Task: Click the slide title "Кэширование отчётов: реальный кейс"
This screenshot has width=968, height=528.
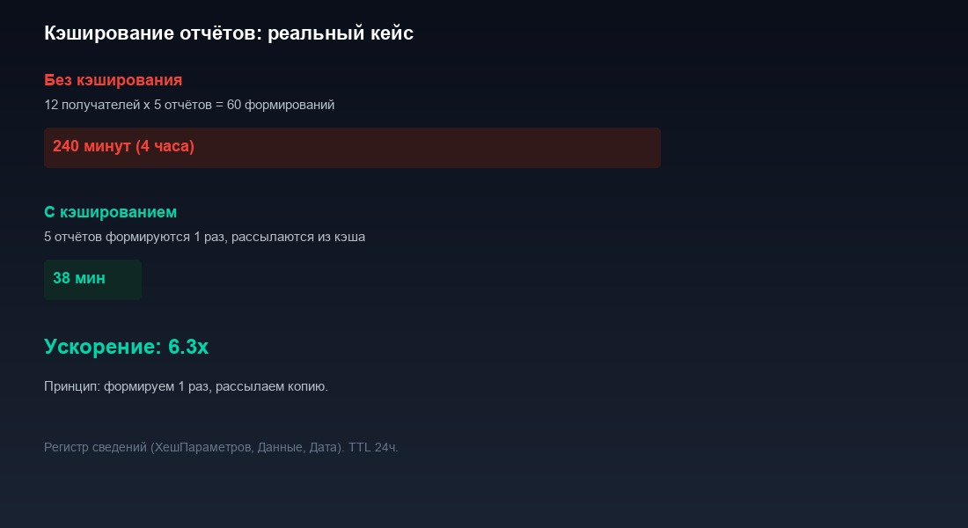Action: pos(229,33)
